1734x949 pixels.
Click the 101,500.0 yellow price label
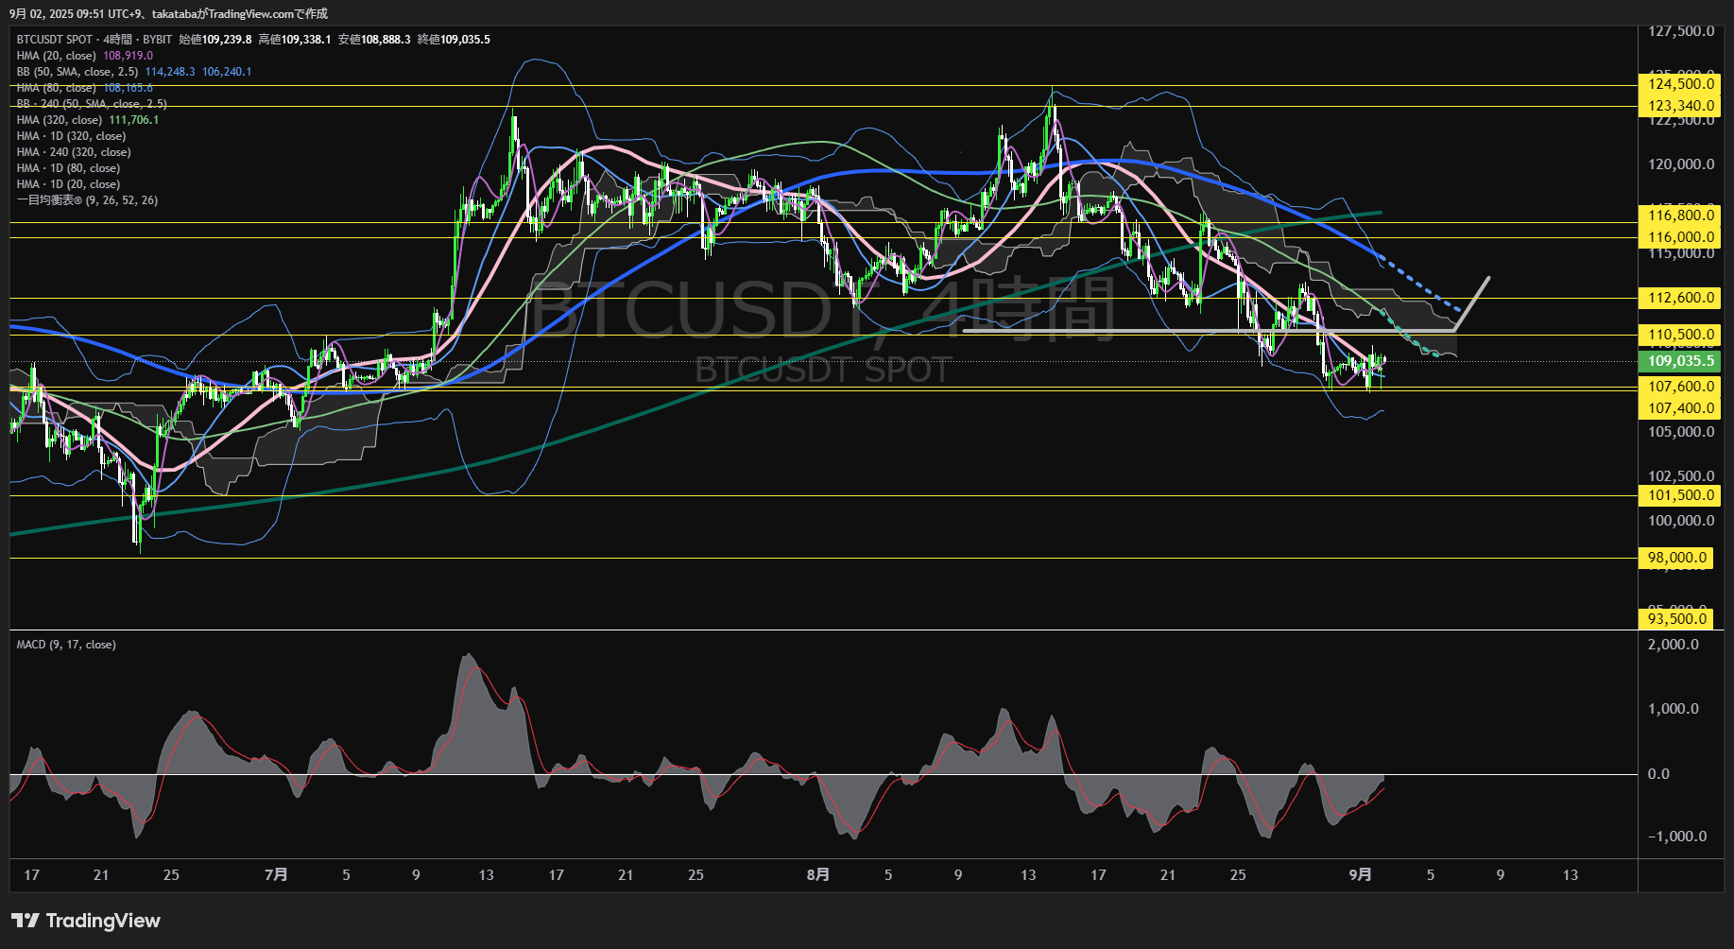pyautogui.click(x=1680, y=495)
